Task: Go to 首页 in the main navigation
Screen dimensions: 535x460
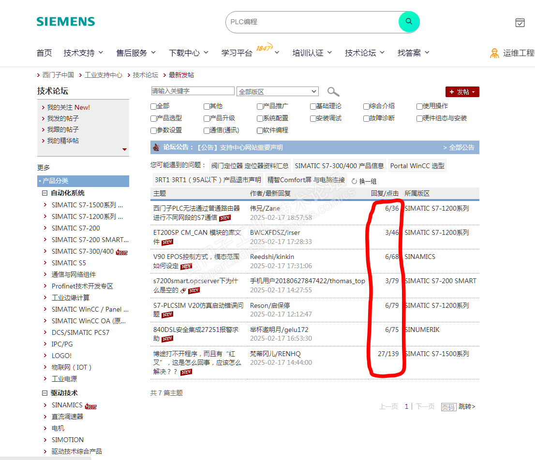Action: coord(44,53)
